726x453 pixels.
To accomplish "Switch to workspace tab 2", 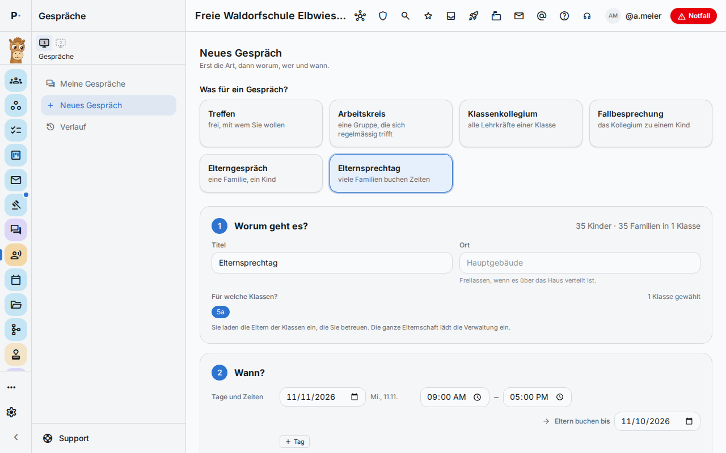I will [x=61, y=42].
